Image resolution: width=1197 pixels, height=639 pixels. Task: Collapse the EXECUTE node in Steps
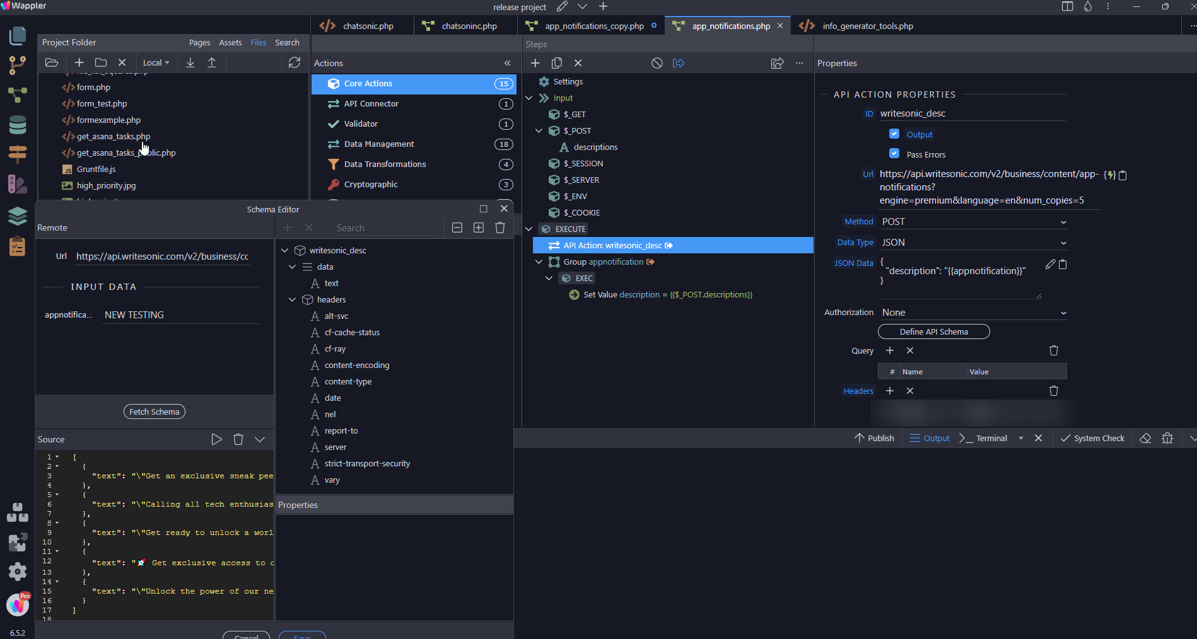tap(529, 229)
